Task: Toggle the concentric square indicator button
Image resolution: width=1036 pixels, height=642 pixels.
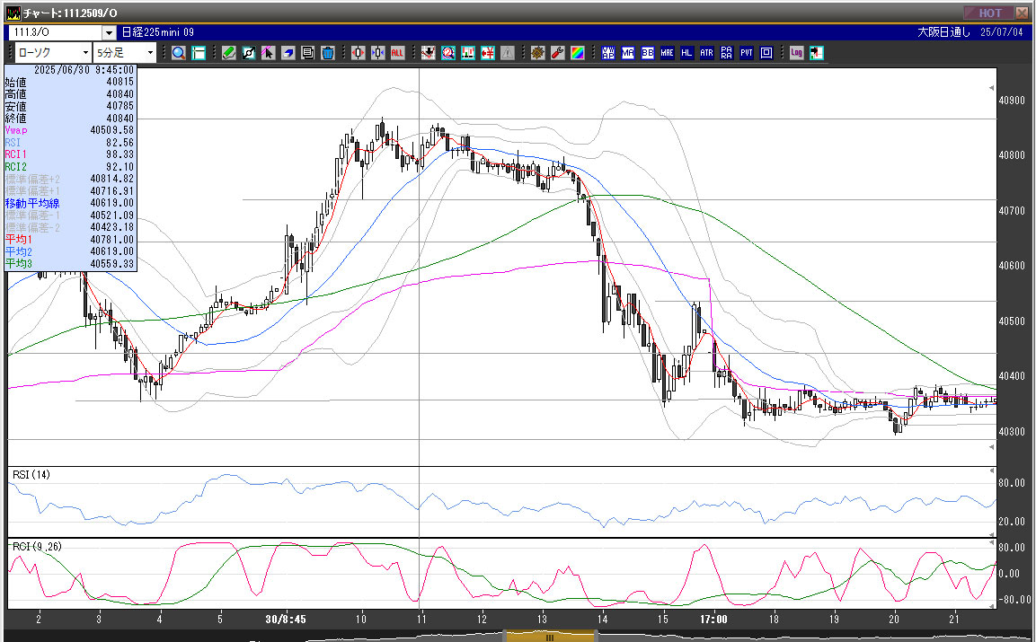Action: pyautogui.click(x=766, y=53)
